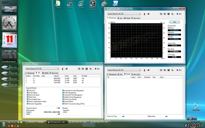205x128 pixels.
Task: Select Health tab in Benchmark window
Action: pos(127,18)
